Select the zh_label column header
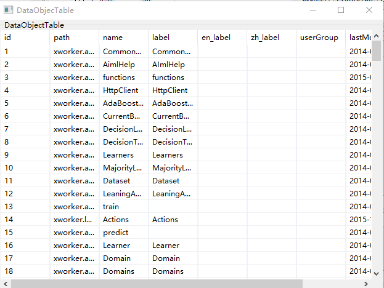 272,38
